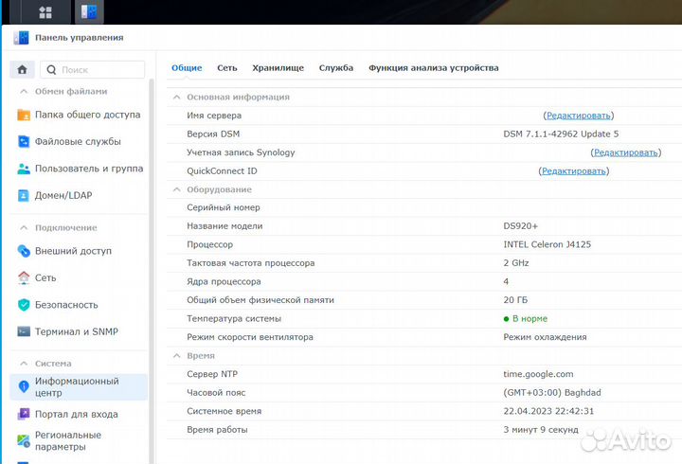
Task: Open the Пользователь и группа icon
Action: click(24, 169)
